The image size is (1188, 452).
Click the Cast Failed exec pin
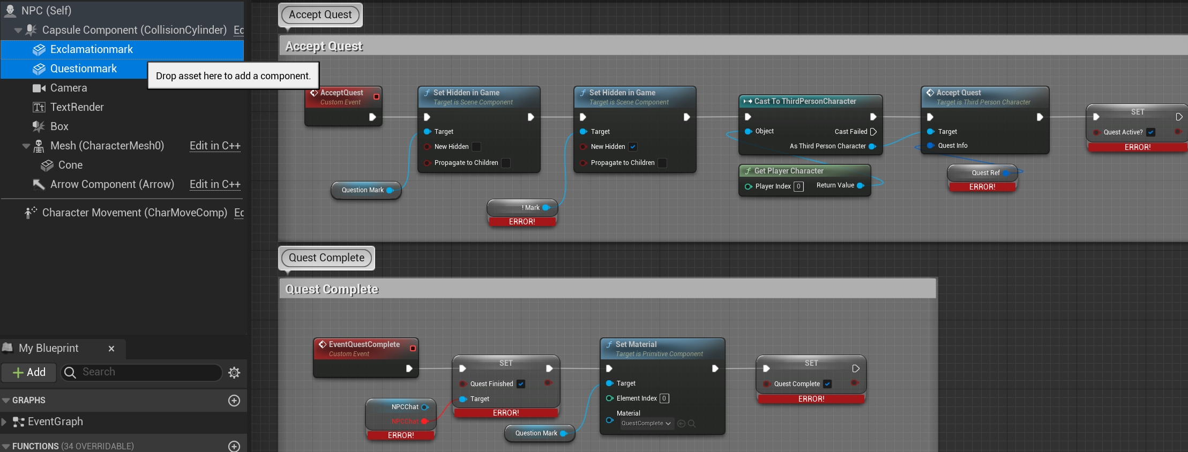873,132
